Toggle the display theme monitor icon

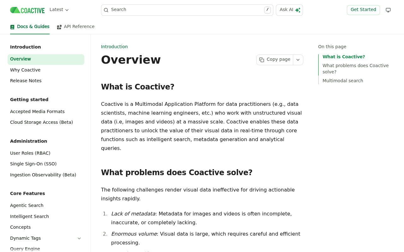click(388, 10)
